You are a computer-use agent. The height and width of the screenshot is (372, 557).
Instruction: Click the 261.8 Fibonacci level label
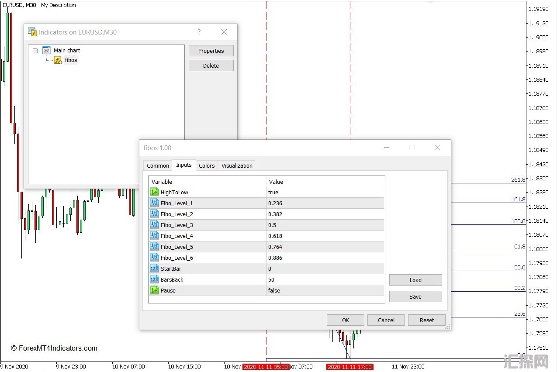[x=518, y=179]
